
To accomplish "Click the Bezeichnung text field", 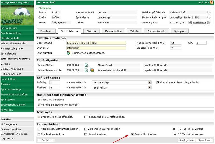I will point(96,43).
